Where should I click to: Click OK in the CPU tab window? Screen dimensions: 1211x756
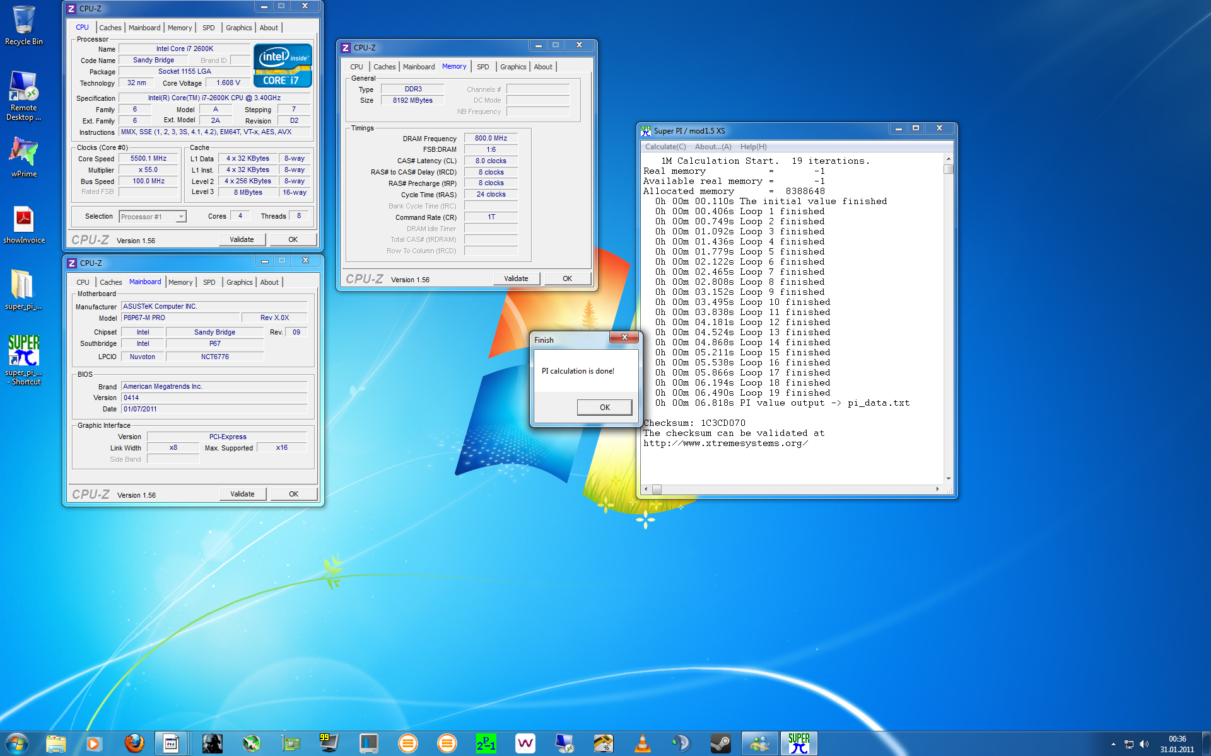click(x=293, y=239)
